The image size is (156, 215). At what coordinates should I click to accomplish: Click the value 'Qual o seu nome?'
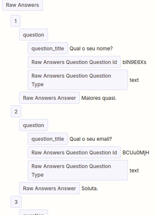[91, 49]
